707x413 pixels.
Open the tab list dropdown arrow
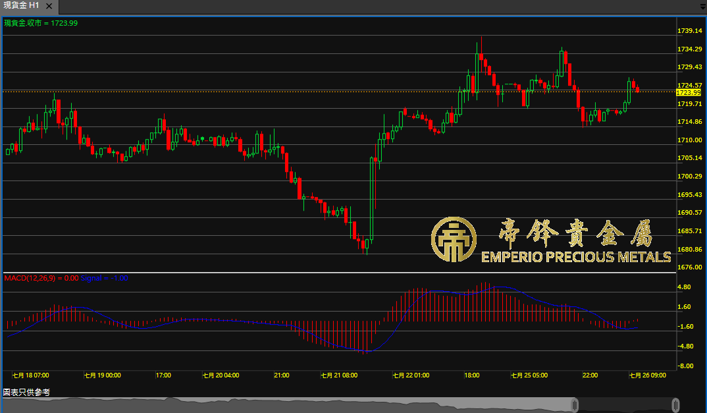[702, 6]
